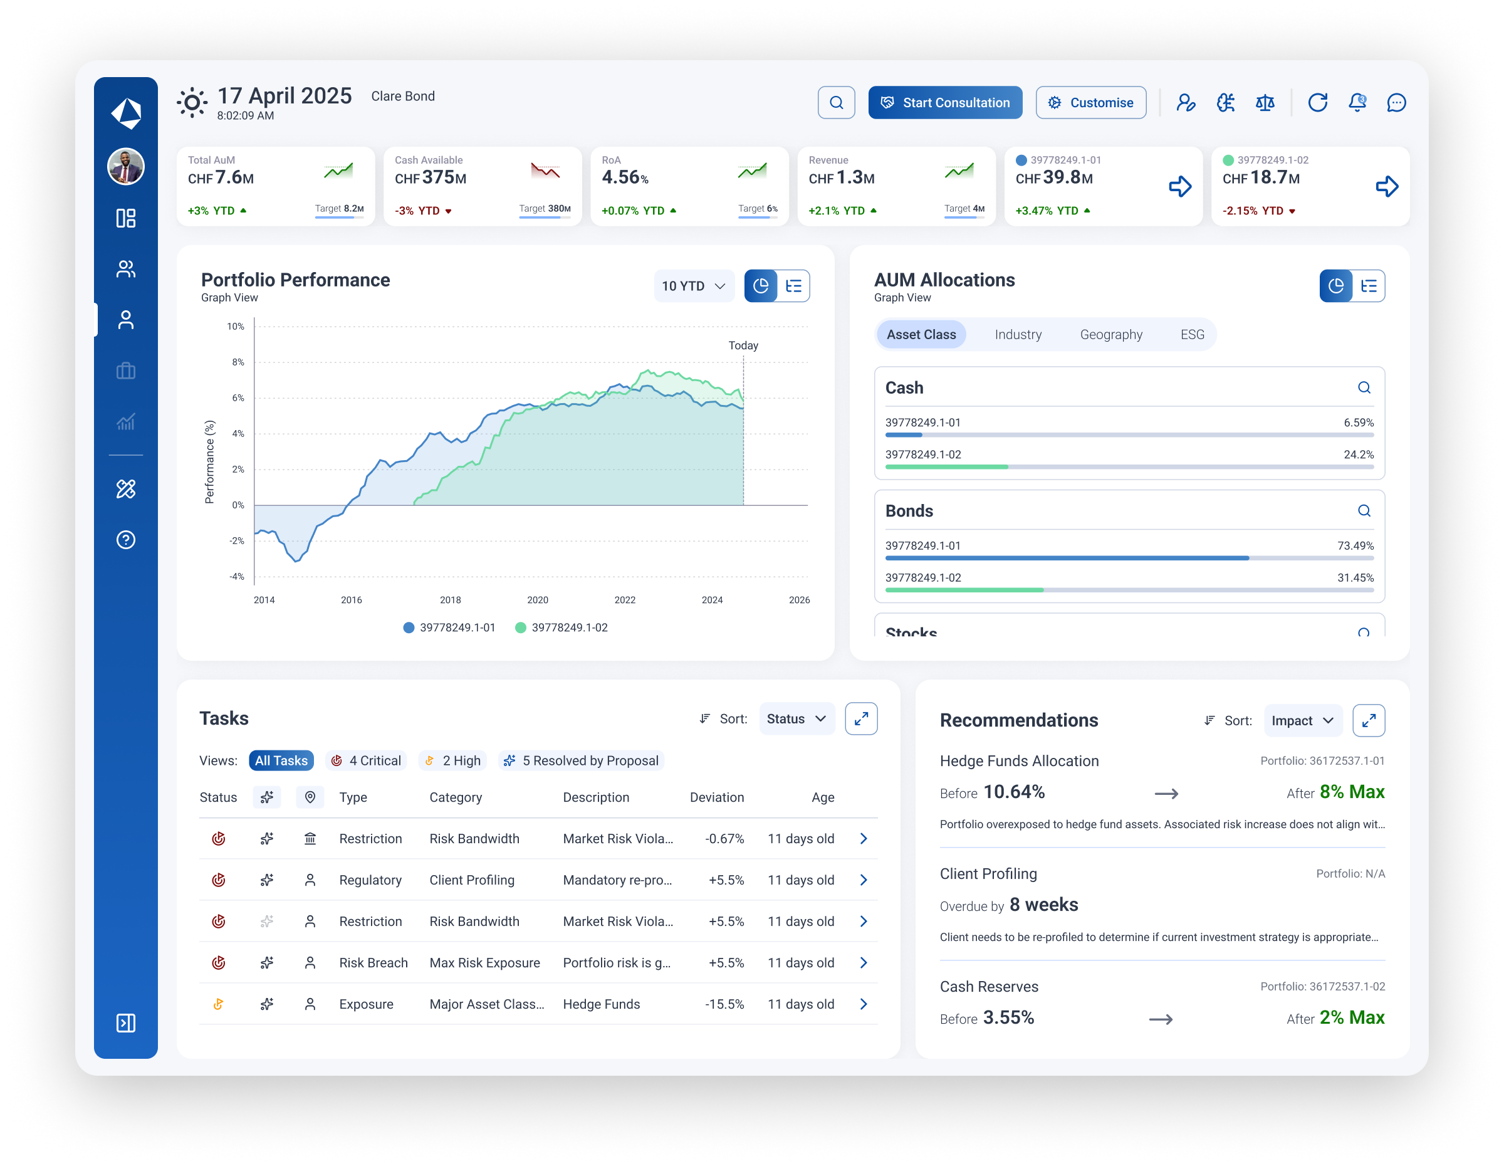This screenshot has width=1504, height=1166.
Task: Open the notifications bell with 3 alerts
Action: (x=1357, y=103)
